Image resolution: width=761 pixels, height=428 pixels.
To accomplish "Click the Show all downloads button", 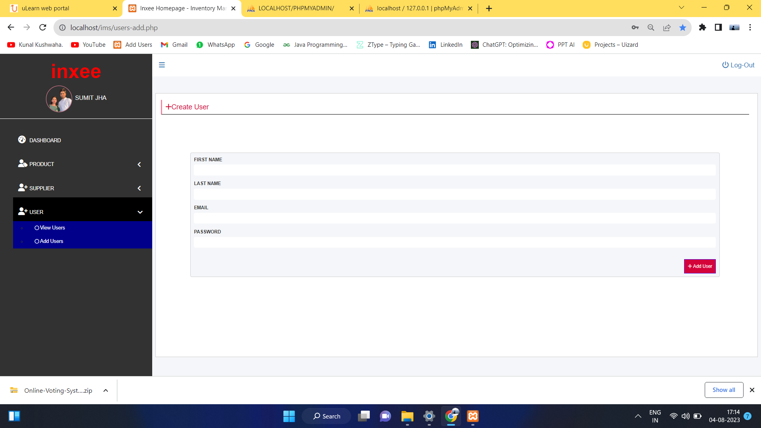I will (x=724, y=390).
